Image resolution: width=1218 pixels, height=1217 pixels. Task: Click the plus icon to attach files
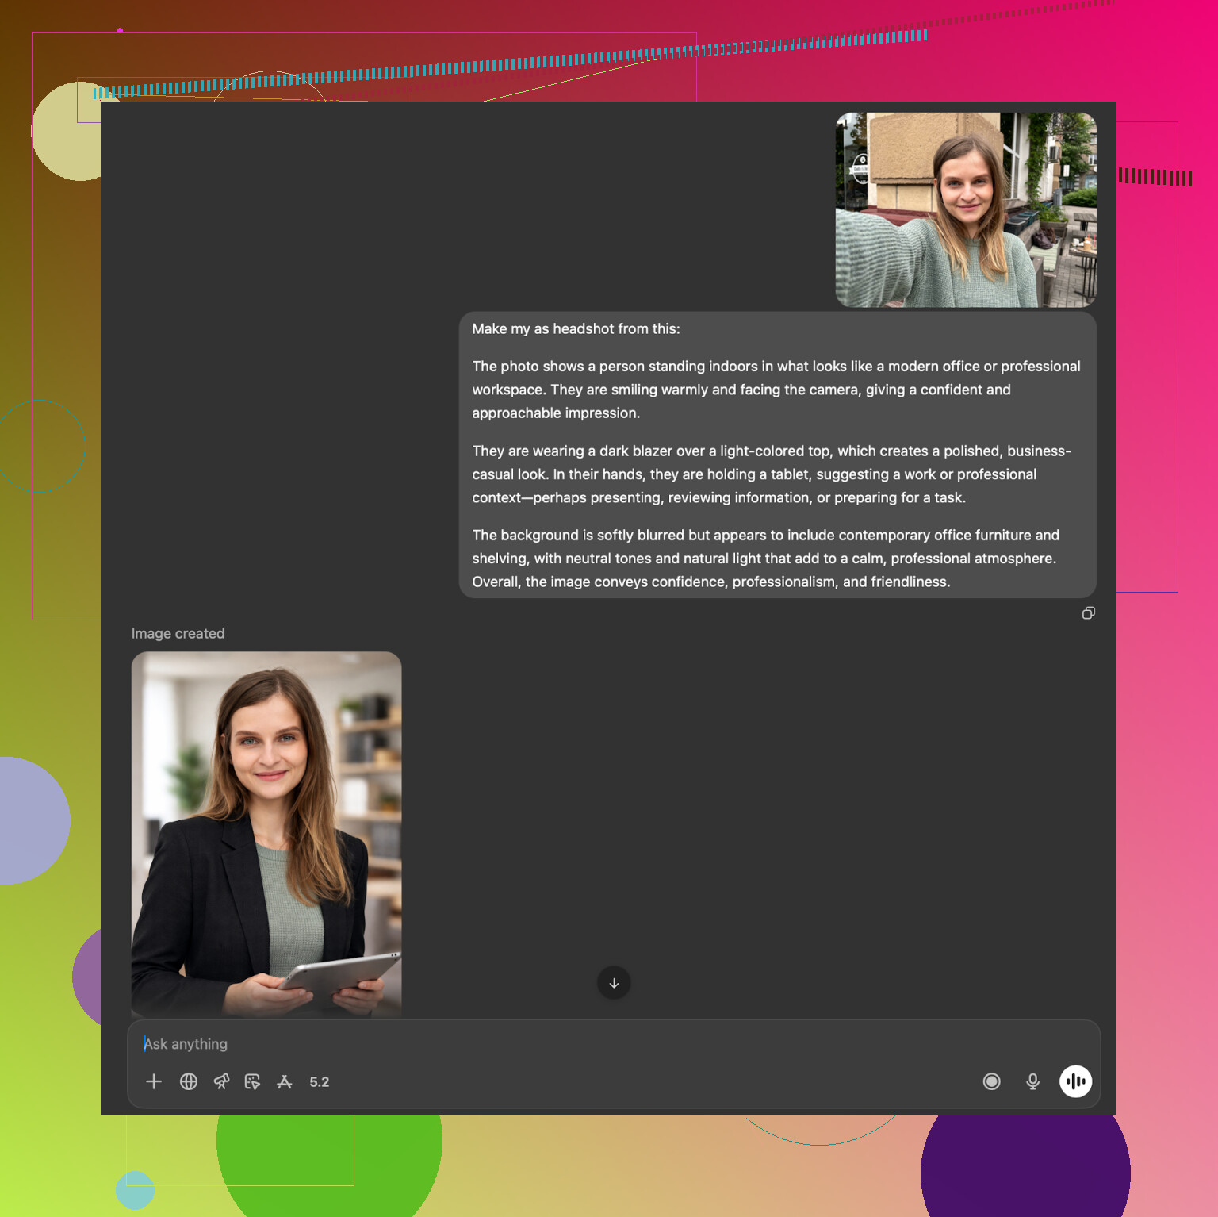pyautogui.click(x=154, y=1081)
